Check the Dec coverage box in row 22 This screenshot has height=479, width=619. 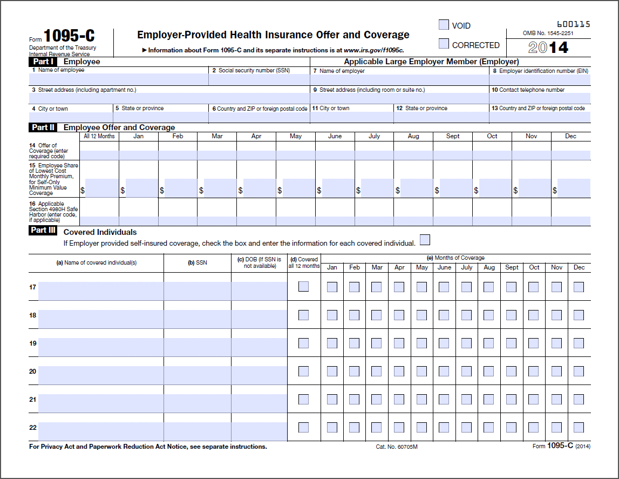point(579,427)
